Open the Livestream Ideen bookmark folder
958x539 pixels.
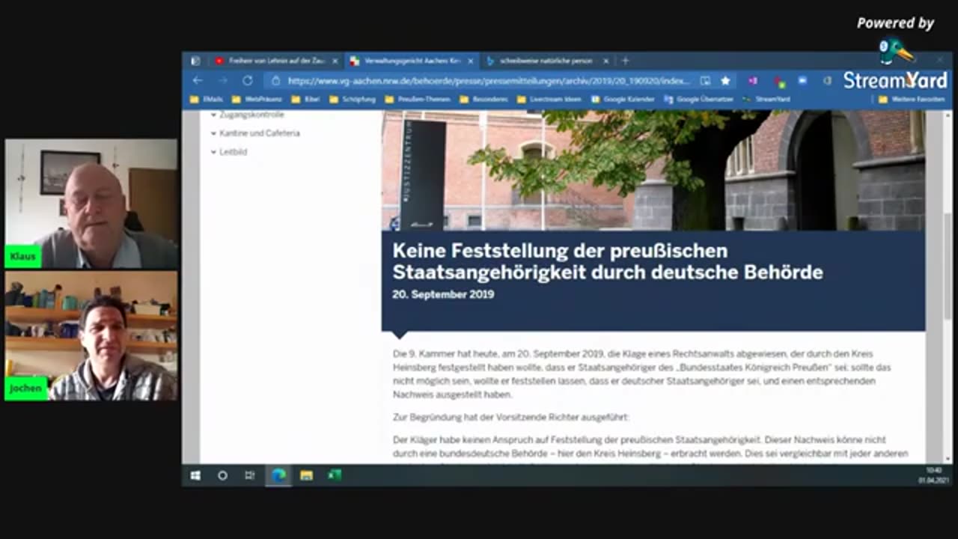pos(548,99)
